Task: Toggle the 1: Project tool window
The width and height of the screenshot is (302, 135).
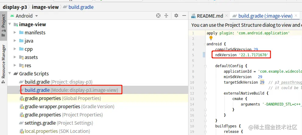Action: click(x=3, y=25)
